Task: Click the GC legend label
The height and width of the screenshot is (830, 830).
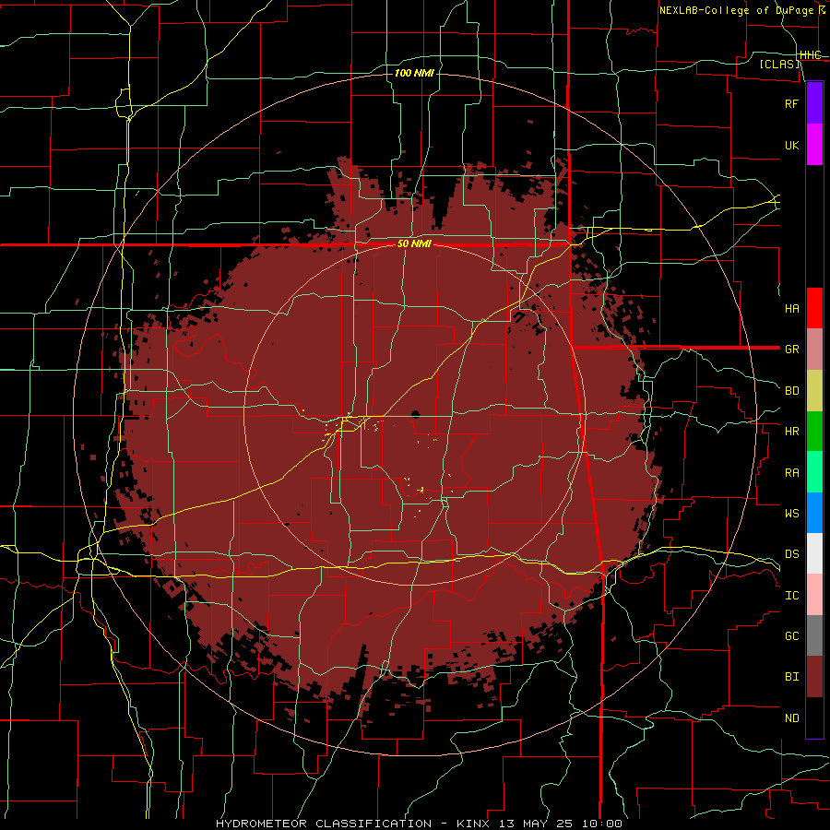Action: (792, 636)
